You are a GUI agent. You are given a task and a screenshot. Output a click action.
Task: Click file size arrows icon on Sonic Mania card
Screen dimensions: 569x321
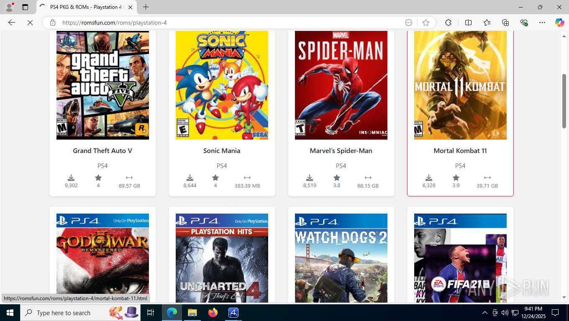[x=247, y=178]
